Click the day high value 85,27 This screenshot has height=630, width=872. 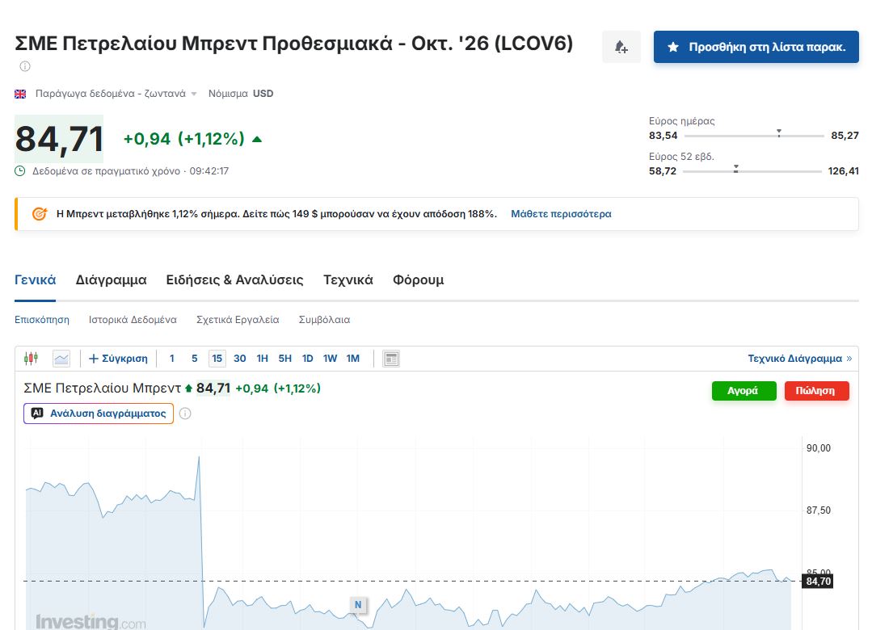[845, 136]
